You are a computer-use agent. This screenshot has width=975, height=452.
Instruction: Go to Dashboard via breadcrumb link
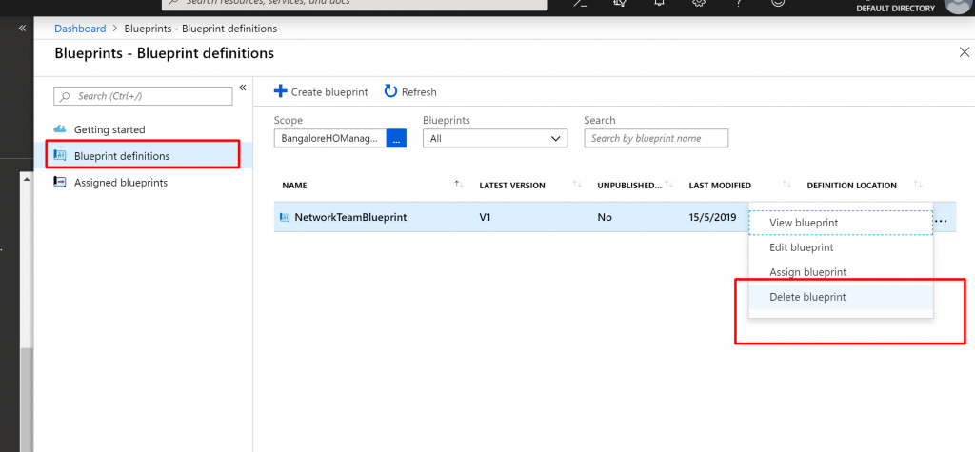click(80, 29)
